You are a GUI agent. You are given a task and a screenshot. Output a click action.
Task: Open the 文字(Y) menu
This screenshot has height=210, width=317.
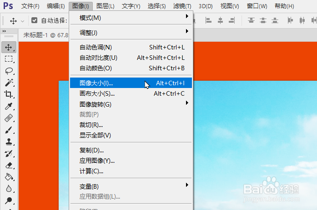coord(131,6)
